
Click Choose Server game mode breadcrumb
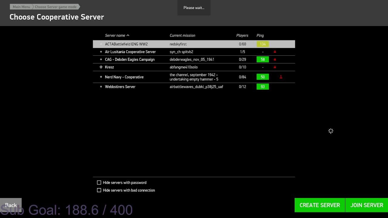click(x=56, y=7)
